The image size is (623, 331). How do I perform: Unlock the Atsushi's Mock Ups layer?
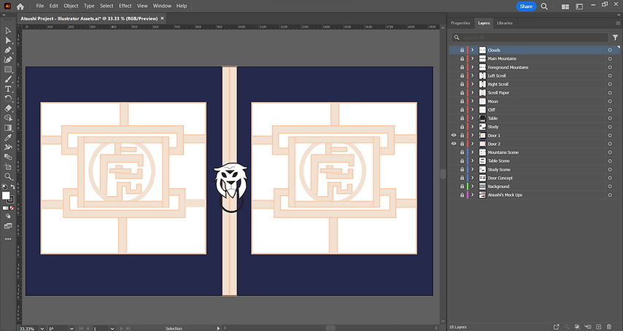pos(462,195)
